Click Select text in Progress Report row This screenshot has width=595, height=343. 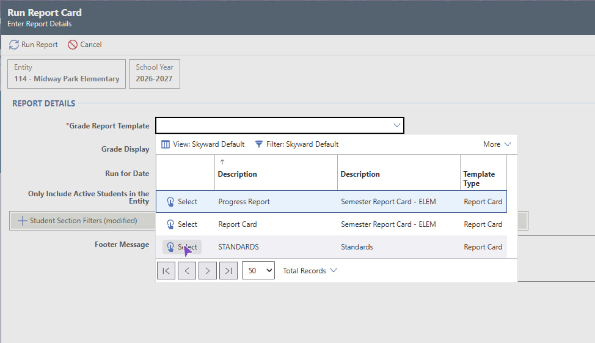(188, 202)
